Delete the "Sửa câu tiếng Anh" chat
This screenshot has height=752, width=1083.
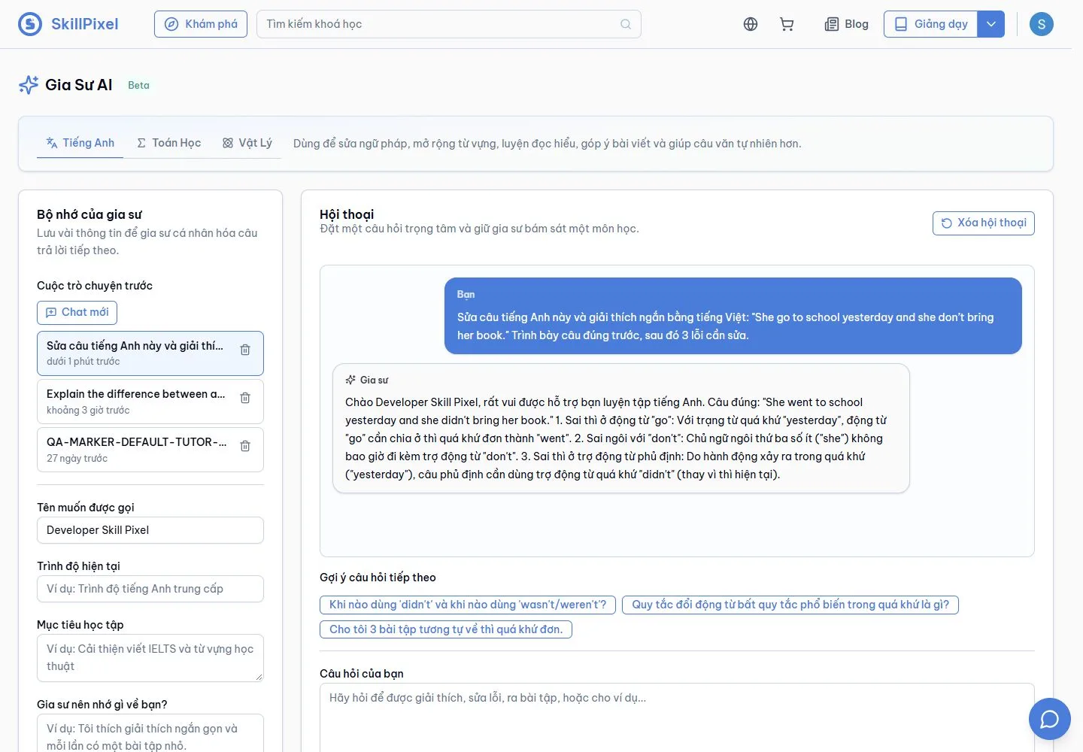point(245,350)
